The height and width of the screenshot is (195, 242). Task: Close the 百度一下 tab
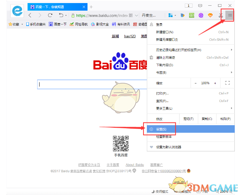click(x=84, y=7)
